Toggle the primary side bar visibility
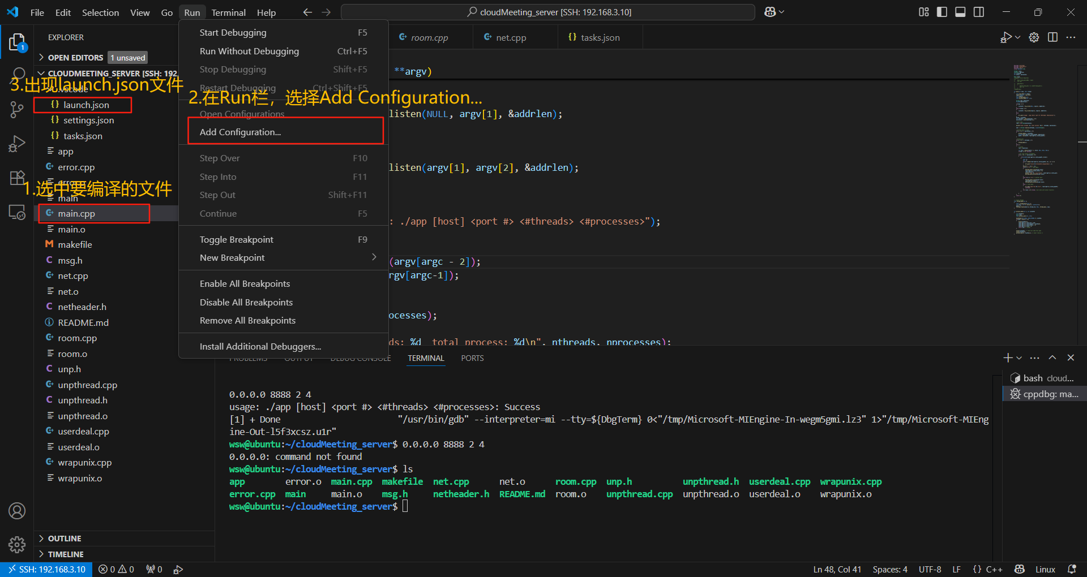The image size is (1087, 577). 942,11
